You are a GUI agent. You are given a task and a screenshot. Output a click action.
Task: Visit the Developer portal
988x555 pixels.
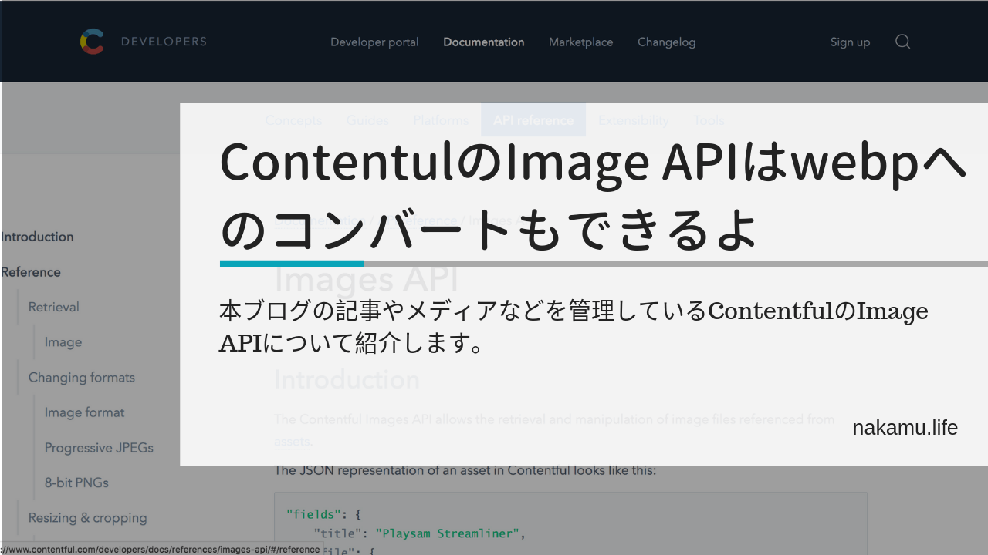(374, 42)
